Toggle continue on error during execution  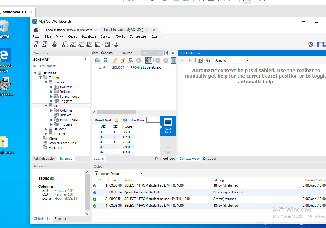tap(148, 60)
